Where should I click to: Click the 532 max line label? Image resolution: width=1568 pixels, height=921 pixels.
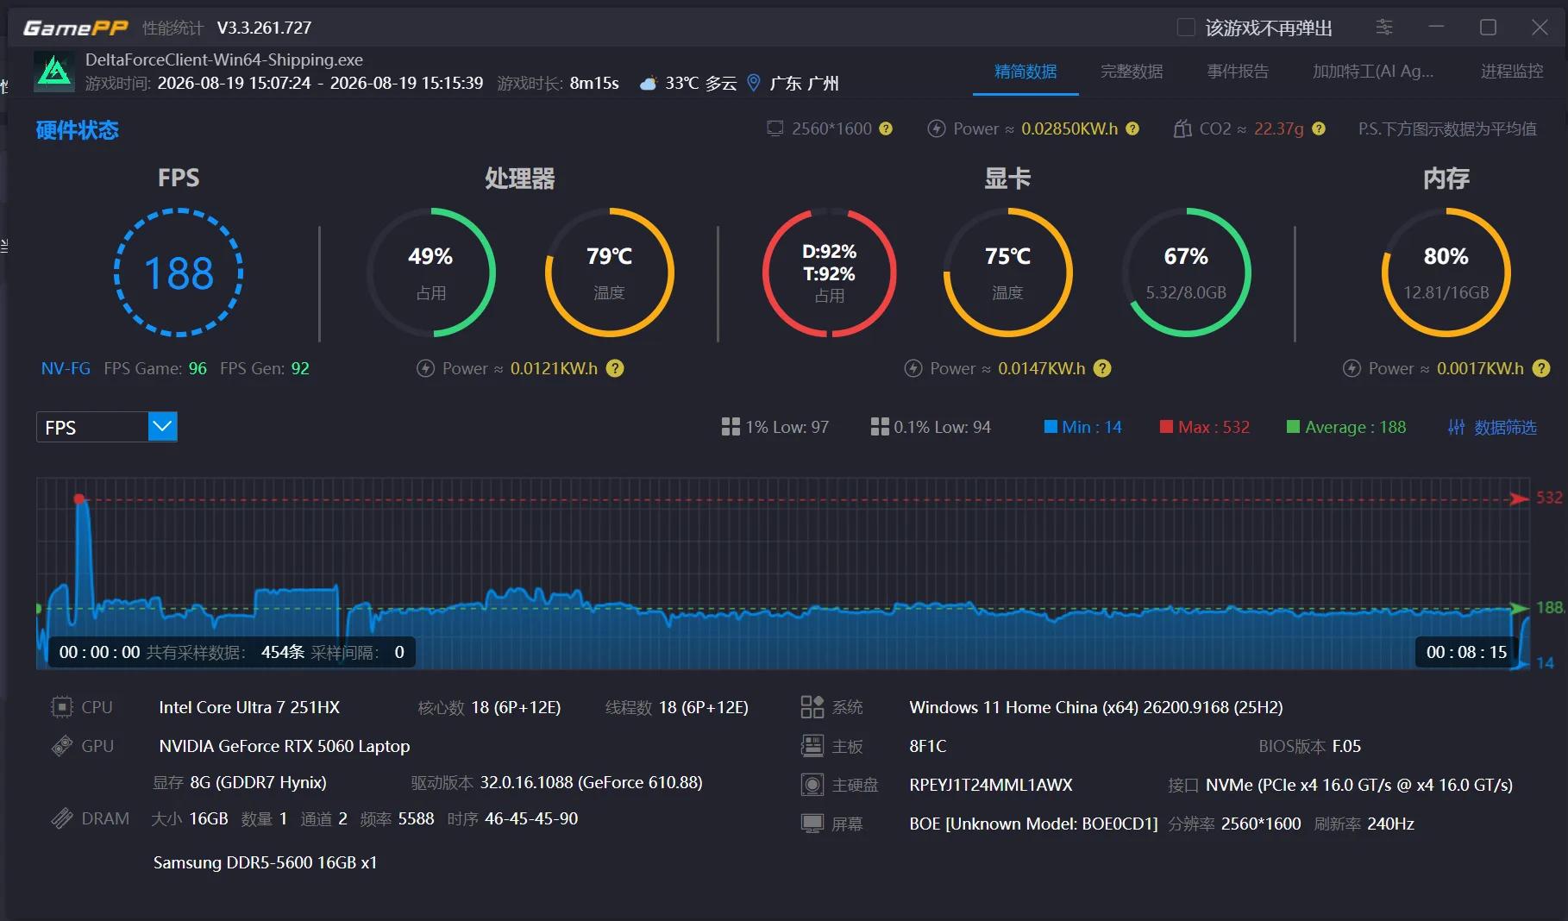pyautogui.click(x=1549, y=498)
